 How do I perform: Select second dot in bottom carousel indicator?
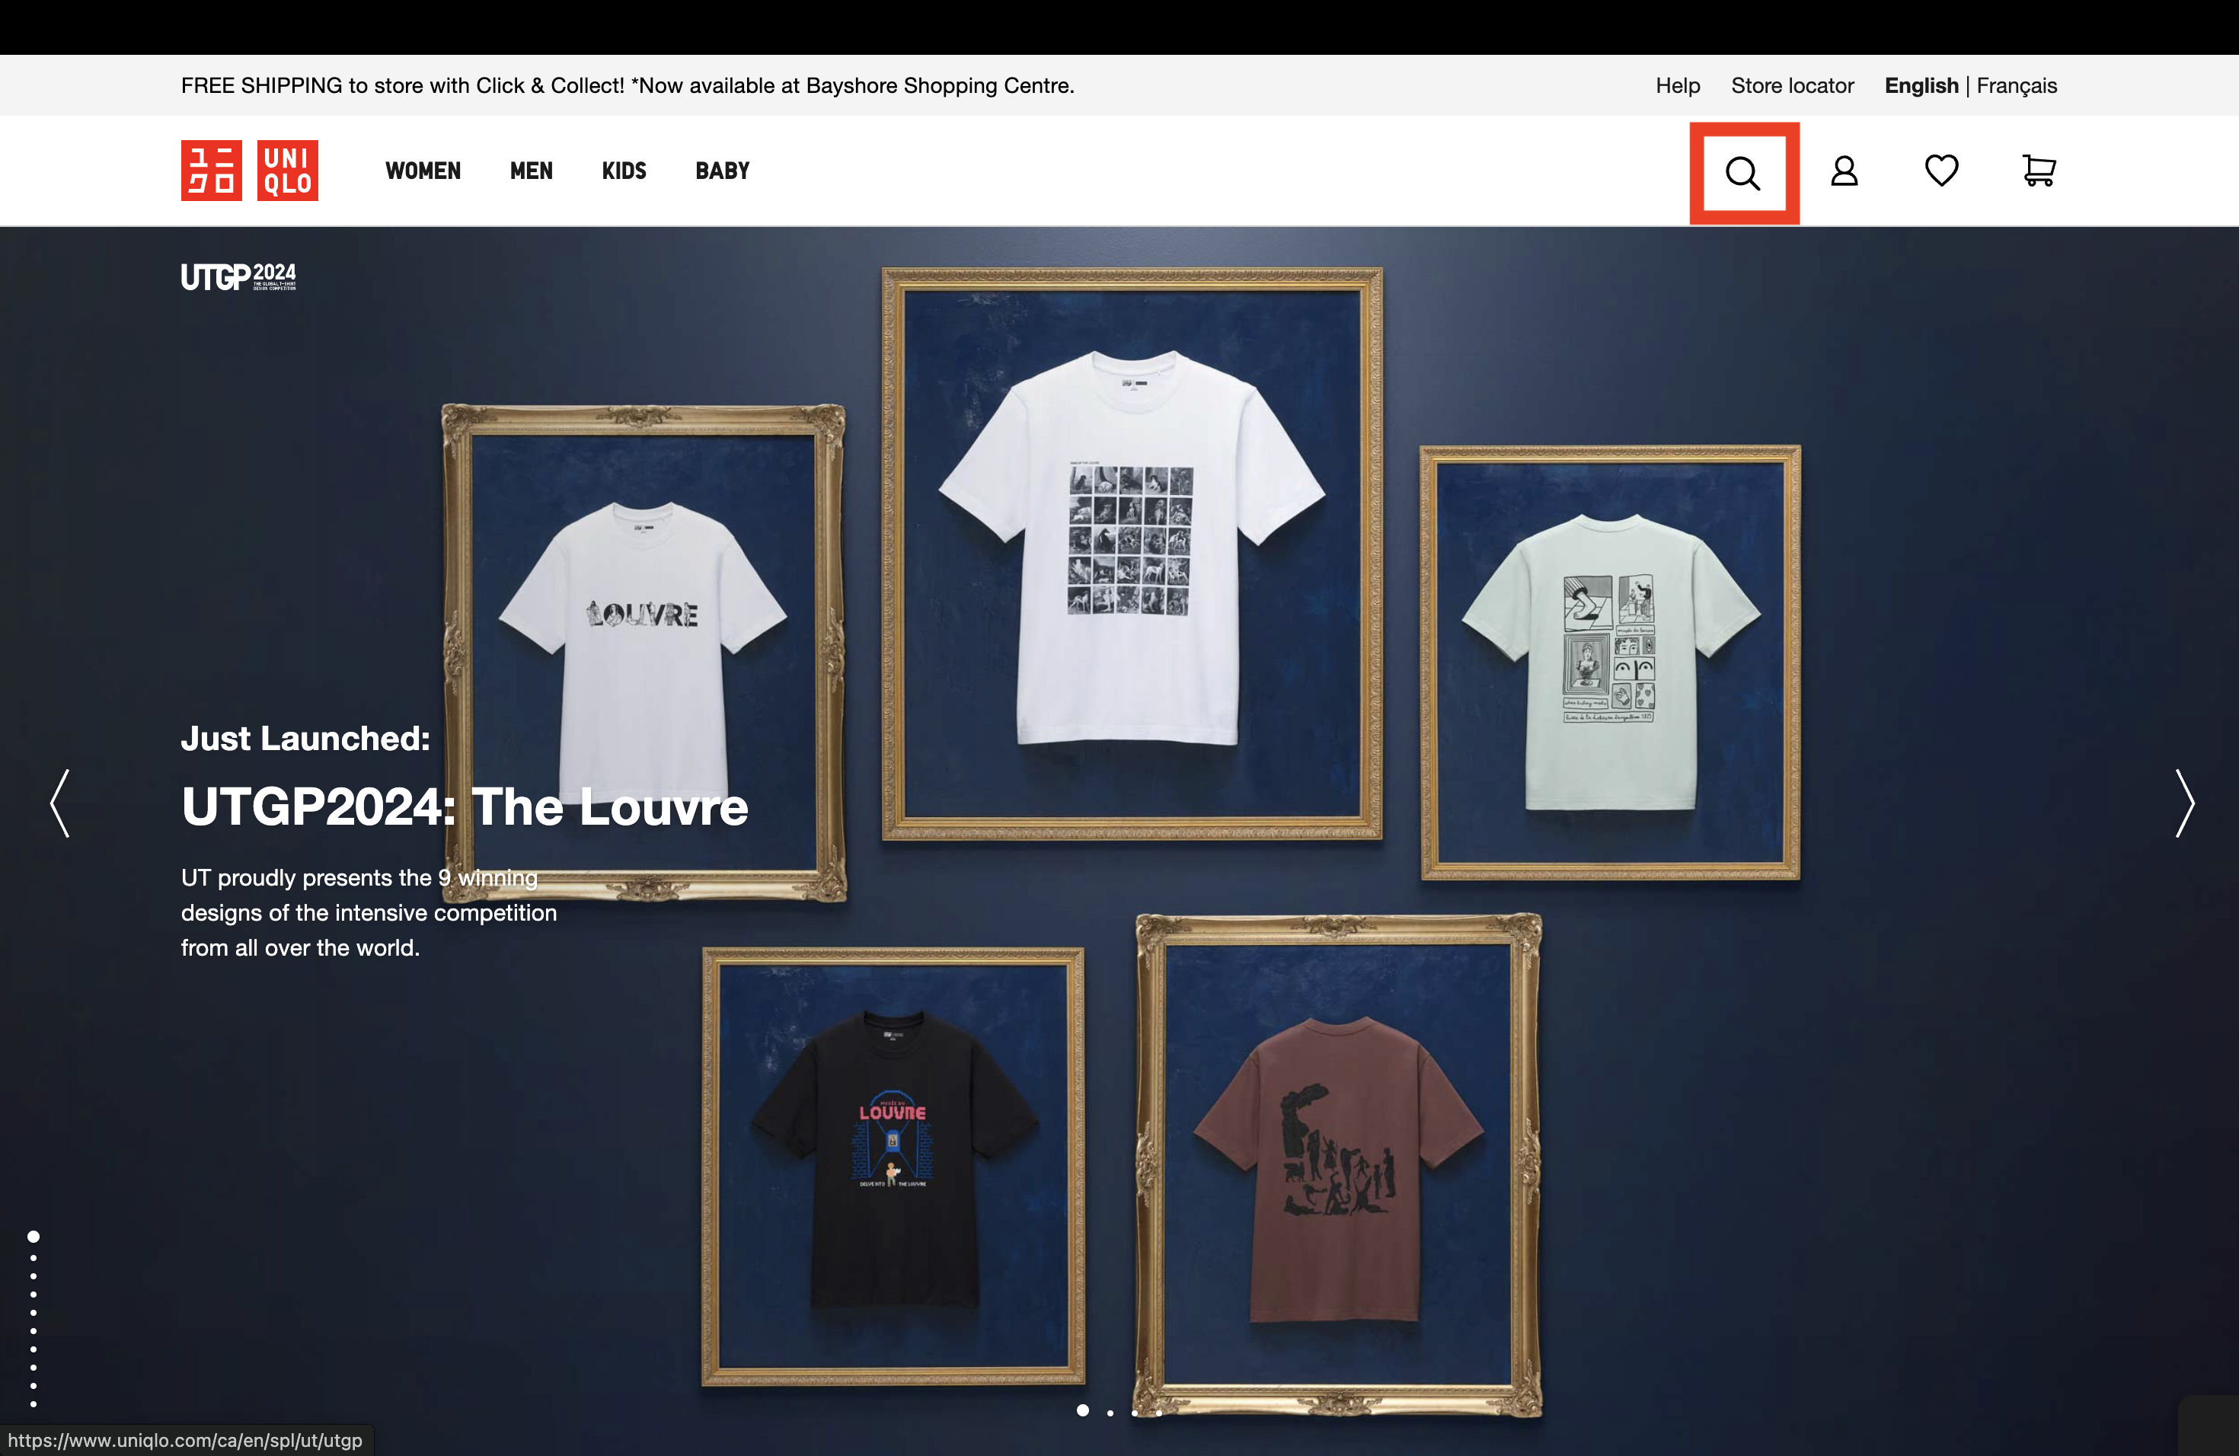click(x=1110, y=1412)
